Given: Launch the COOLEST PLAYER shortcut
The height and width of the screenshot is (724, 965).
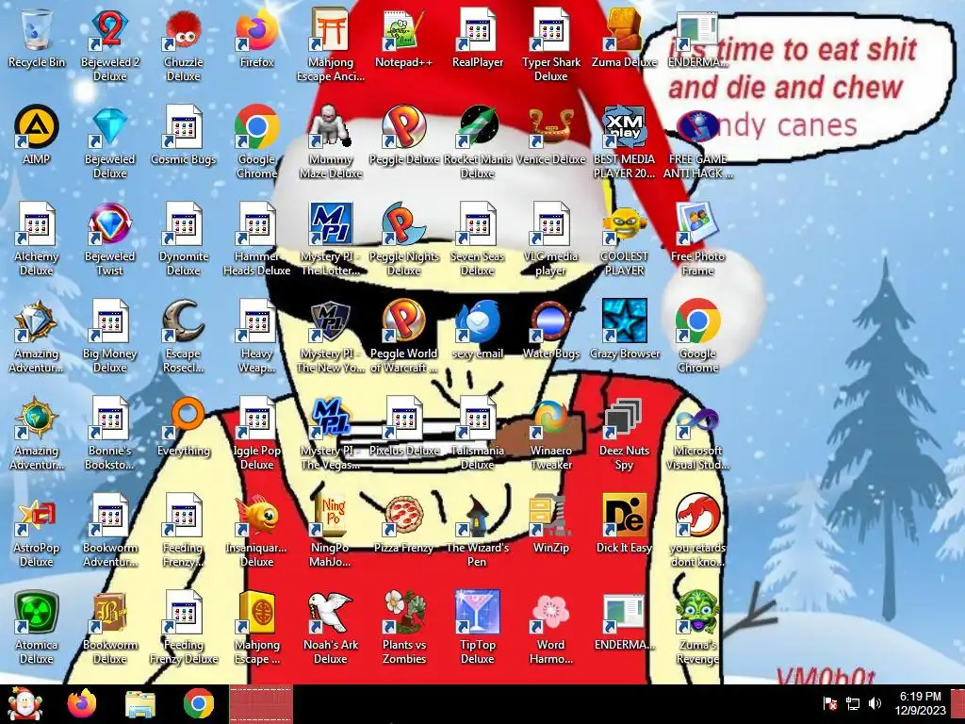Looking at the screenshot, I should click(x=624, y=238).
